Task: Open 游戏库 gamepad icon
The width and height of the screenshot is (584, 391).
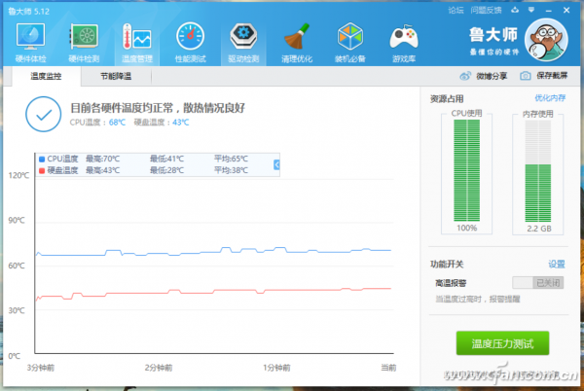Action: (404, 37)
